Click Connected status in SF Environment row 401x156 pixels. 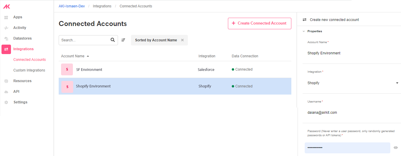point(242,69)
